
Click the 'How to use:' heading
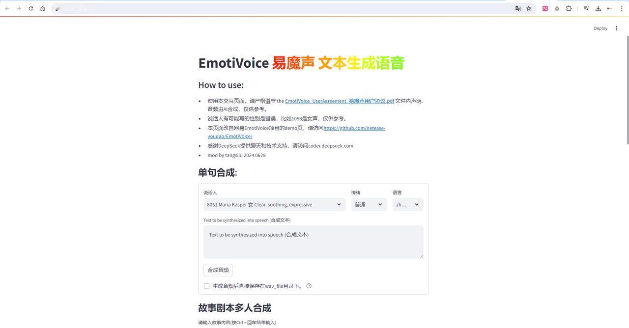pyautogui.click(x=221, y=85)
